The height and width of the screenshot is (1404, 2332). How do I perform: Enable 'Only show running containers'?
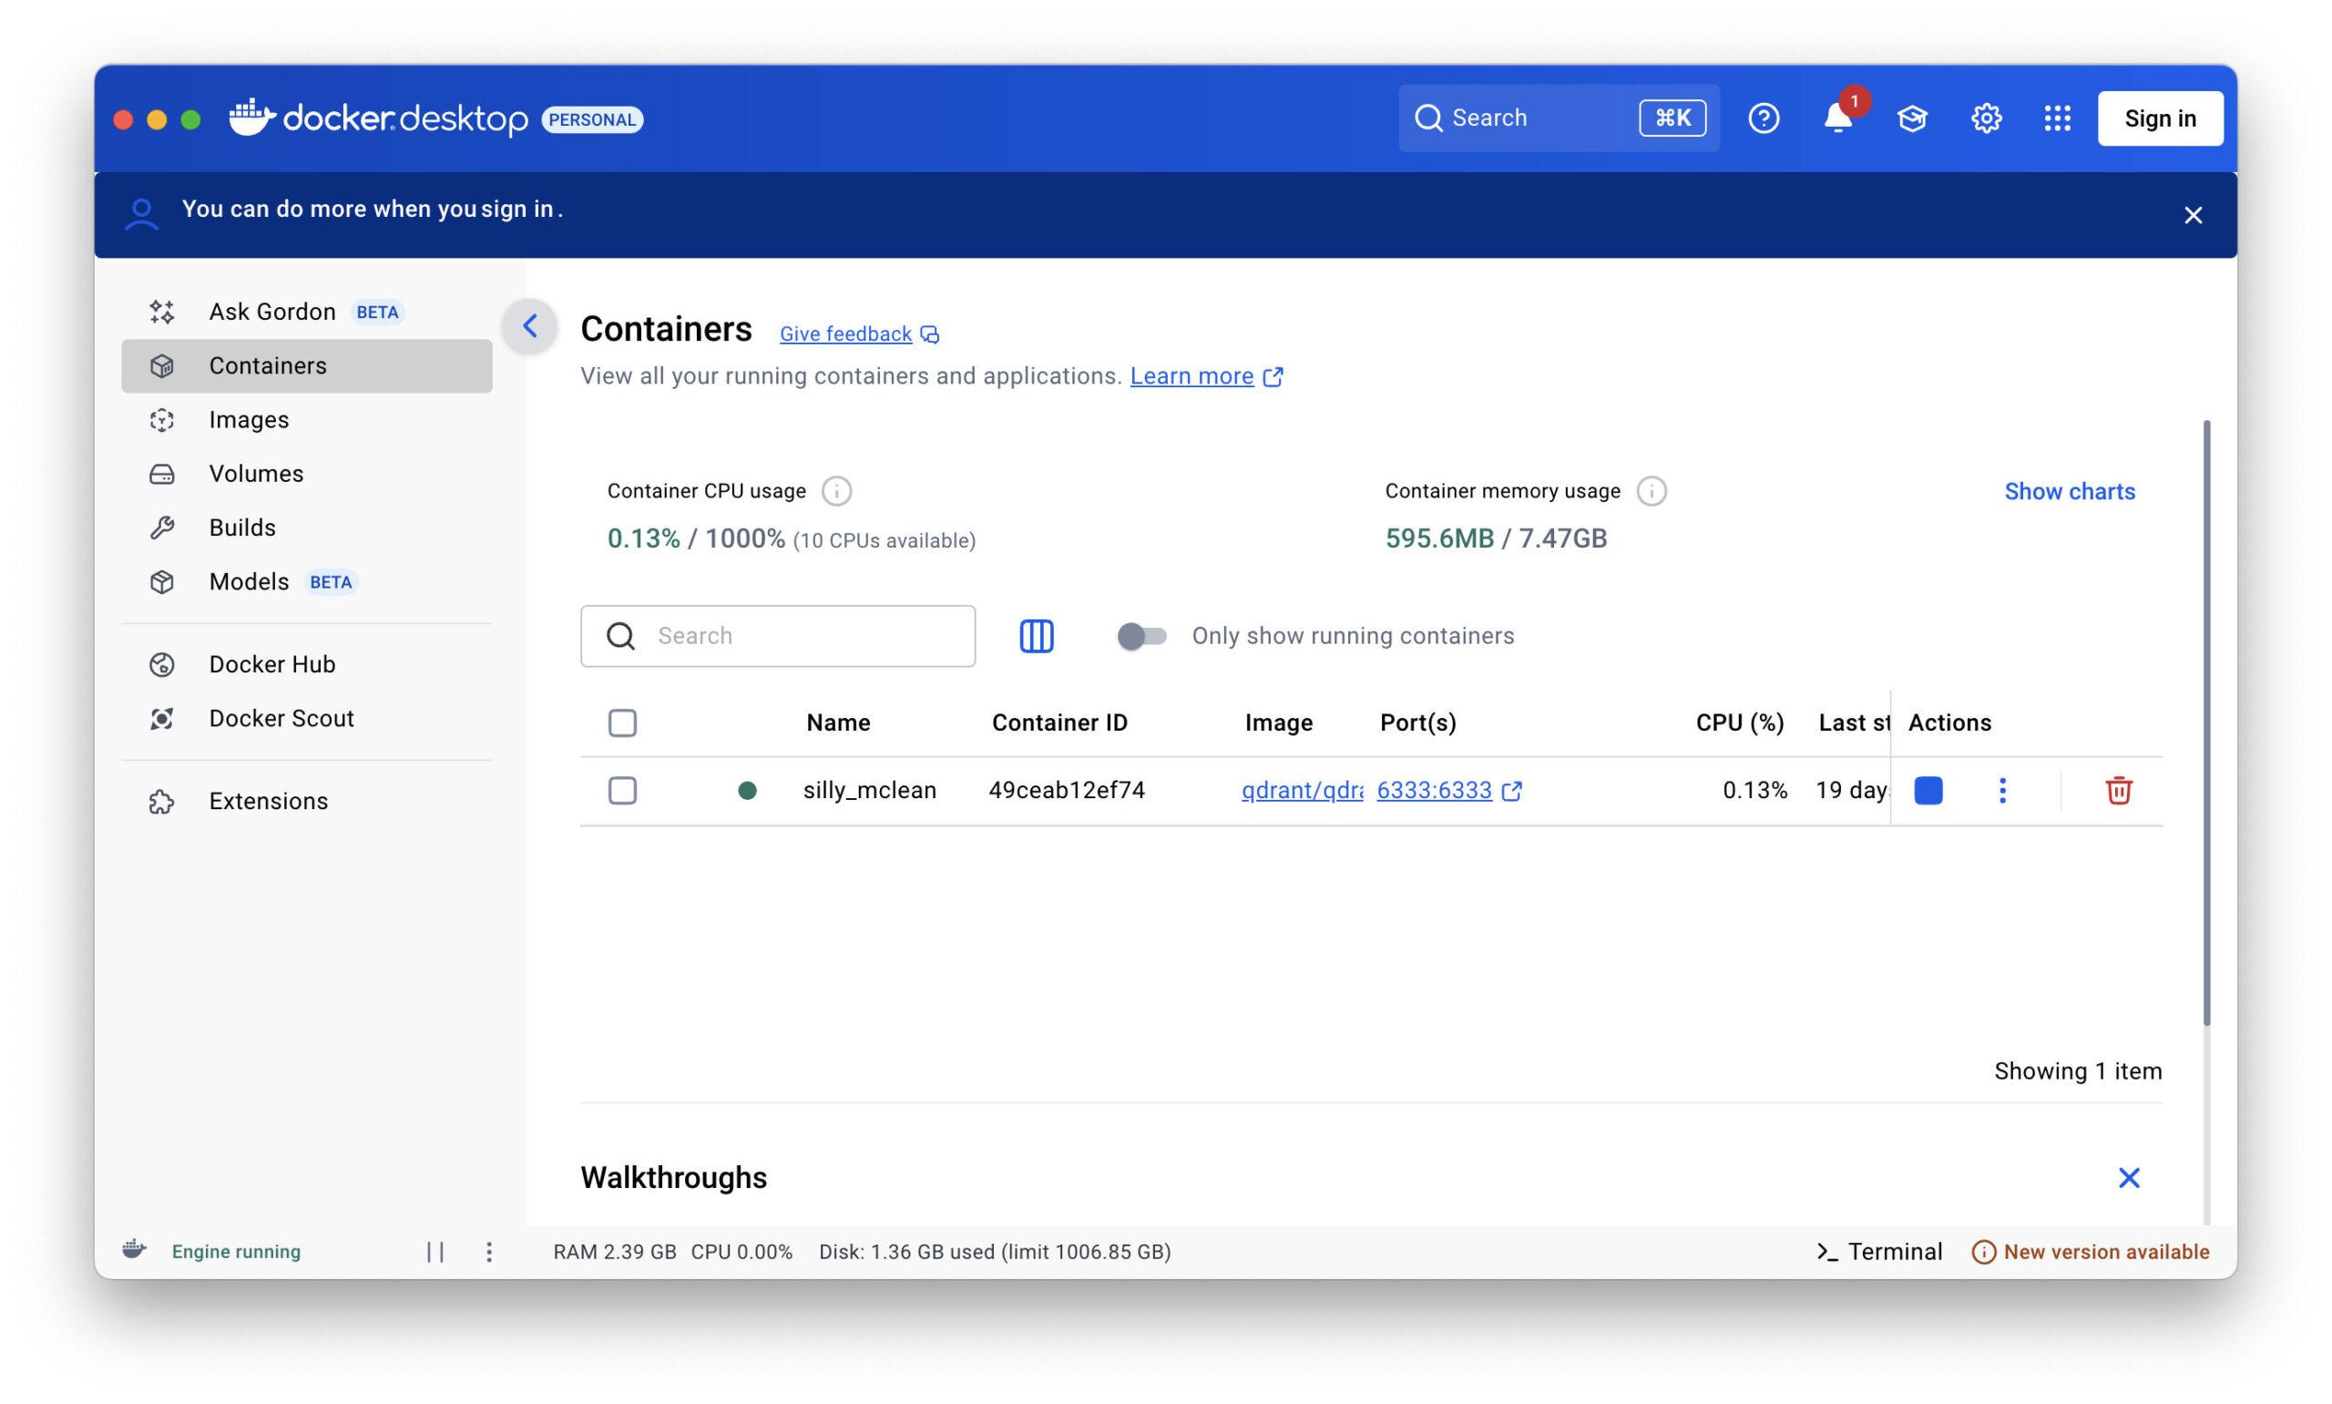tap(1141, 636)
